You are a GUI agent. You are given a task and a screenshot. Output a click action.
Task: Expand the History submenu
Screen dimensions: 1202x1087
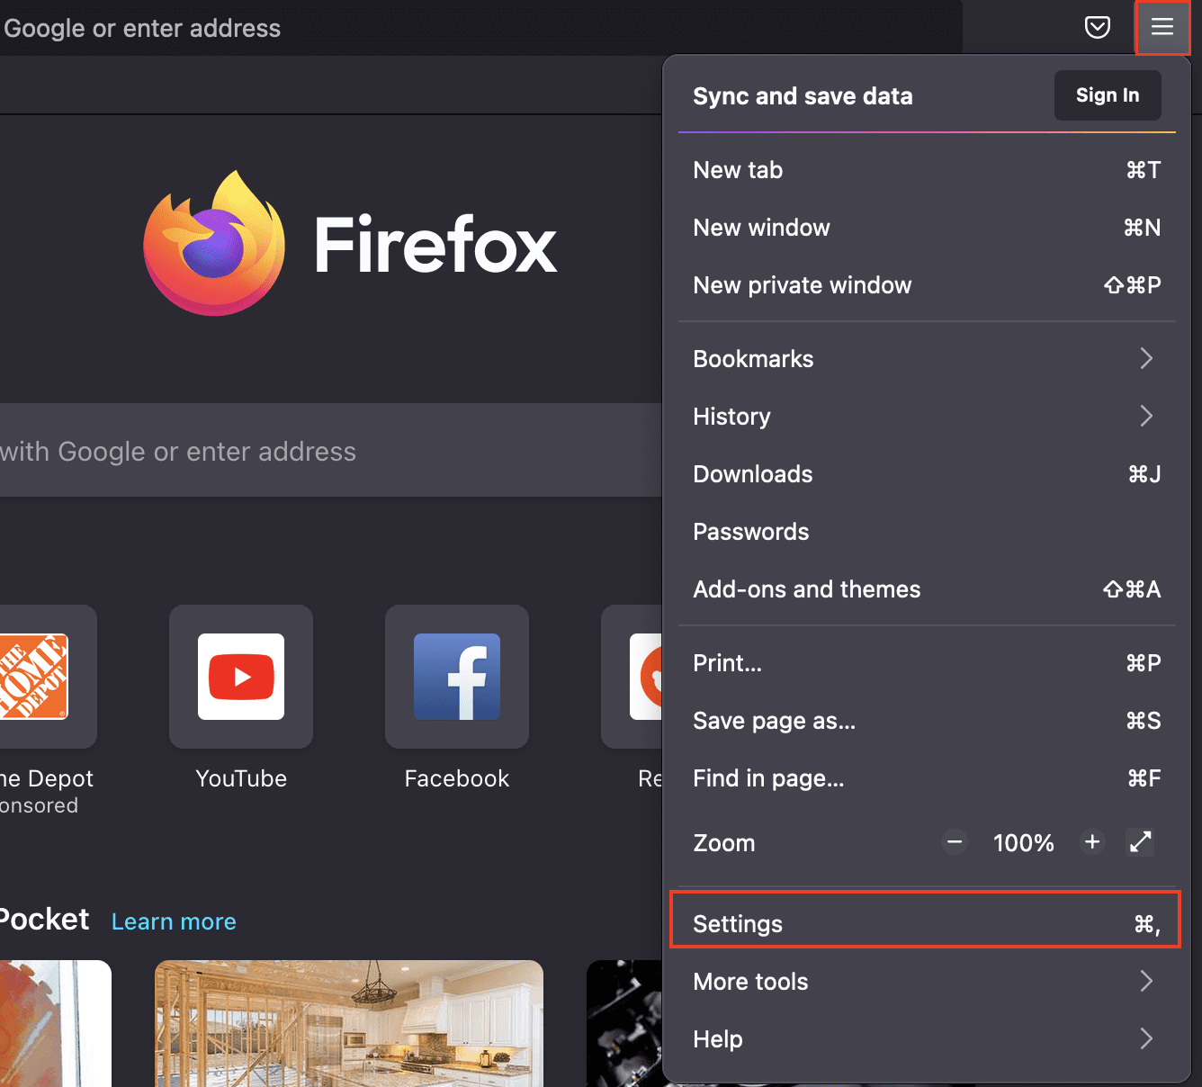pos(925,417)
